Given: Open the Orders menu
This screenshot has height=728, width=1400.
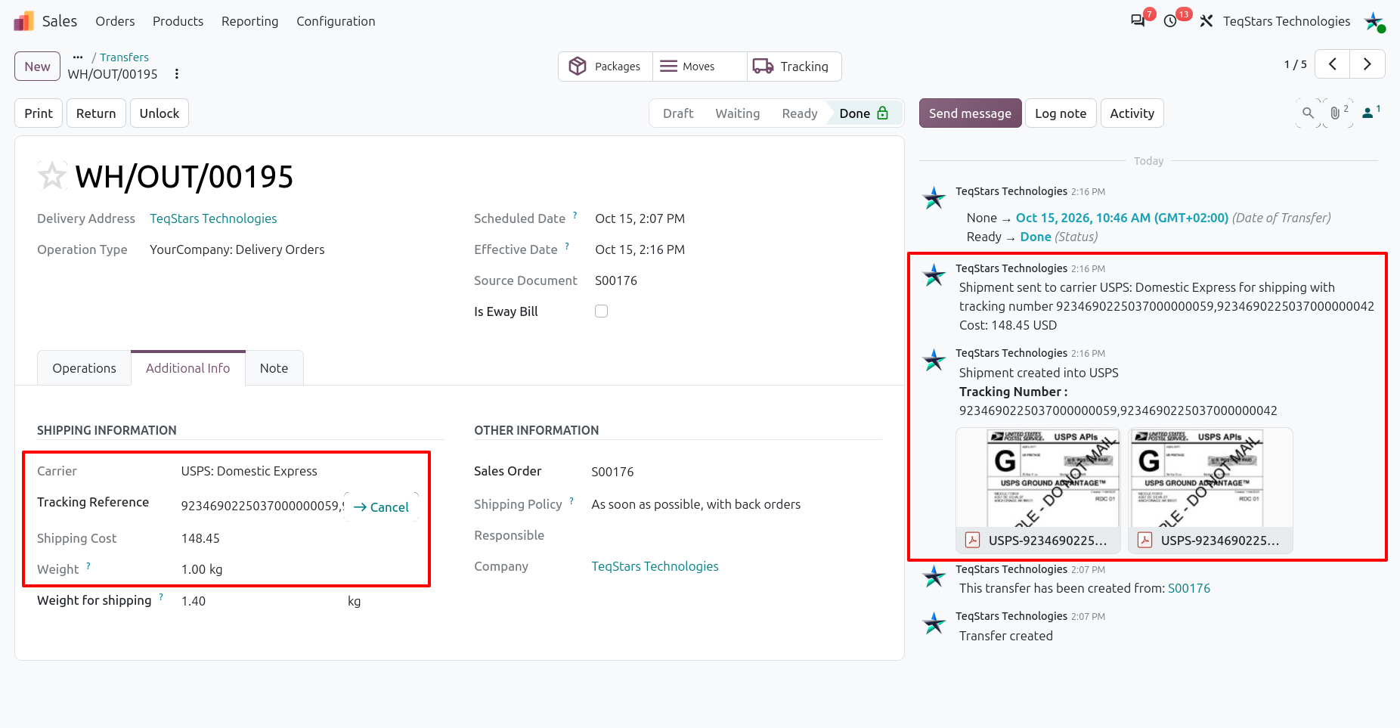Looking at the screenshot, I should tap(115, 21).
